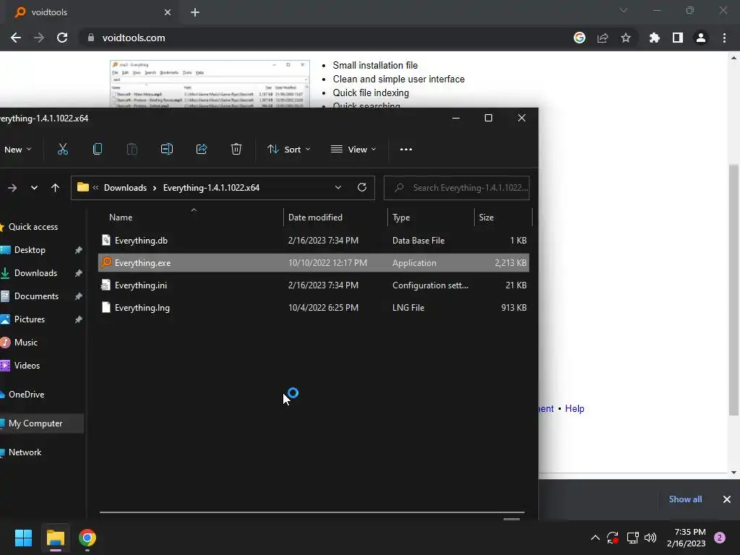Click the webpage vertical scrollbar
The width and height of the screenshot is (740, 555).
coord(733,290)
